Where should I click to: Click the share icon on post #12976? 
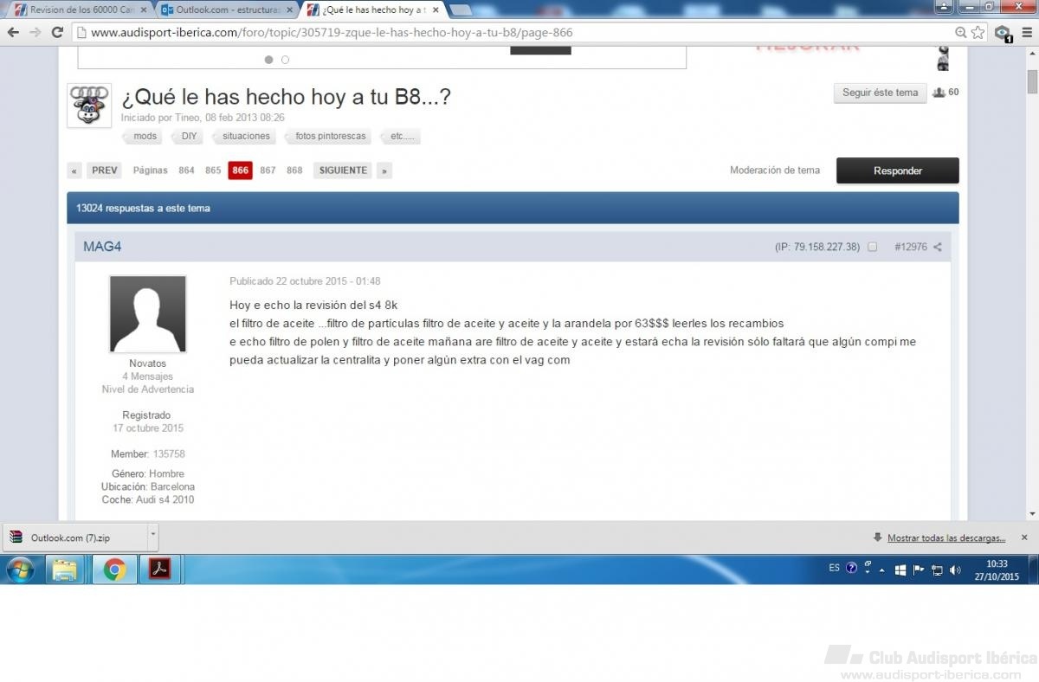coord(937,247)
